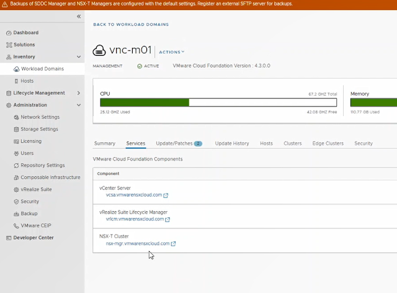Click the vnc-m01 cloud domain icon
The width and height of the screenshot is (397, 293).
99,50
